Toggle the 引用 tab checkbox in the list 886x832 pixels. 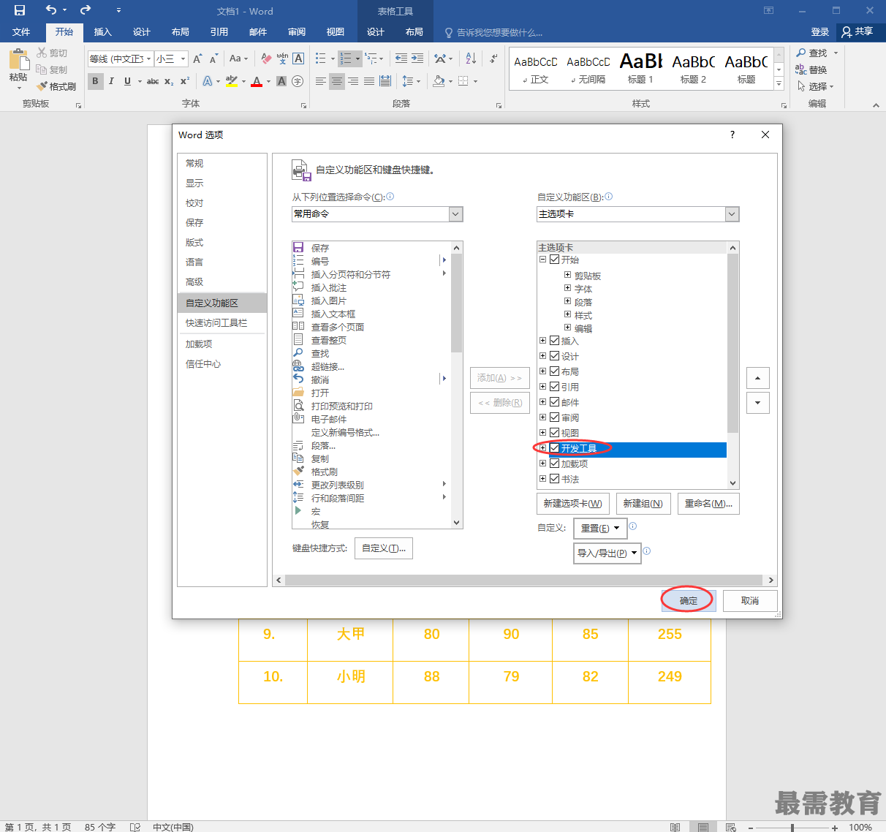[x=555, y=387]
